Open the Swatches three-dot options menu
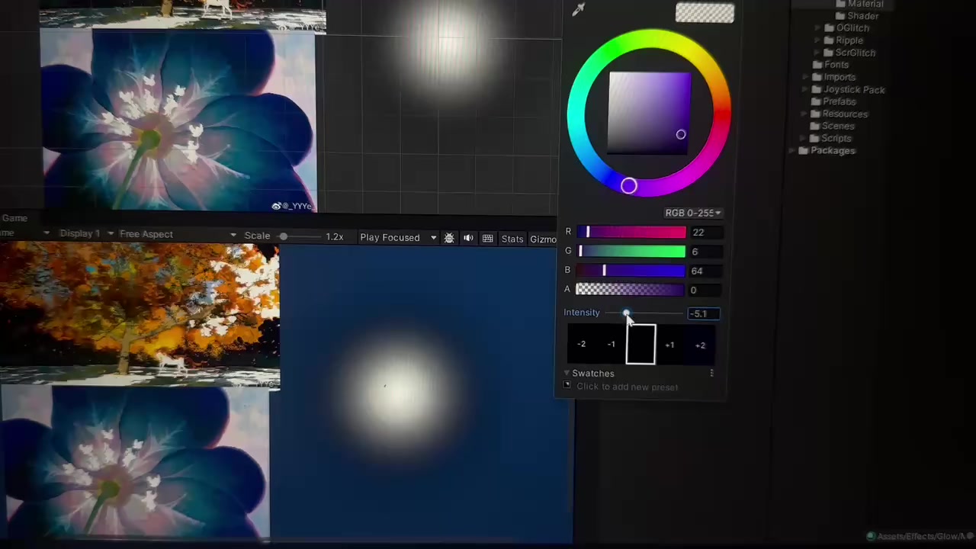 coord(711,373)
